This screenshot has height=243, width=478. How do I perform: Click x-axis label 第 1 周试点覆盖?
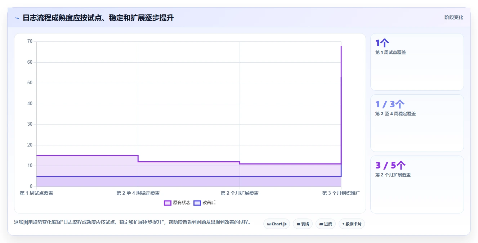click(x=36, y=193)
